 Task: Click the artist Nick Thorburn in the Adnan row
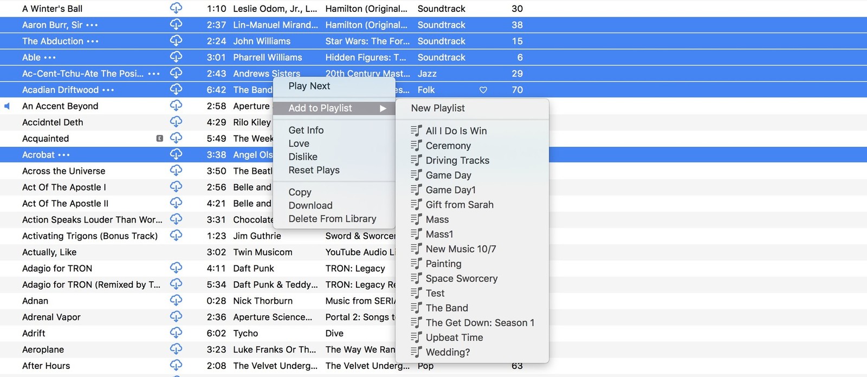click(263, 301)
